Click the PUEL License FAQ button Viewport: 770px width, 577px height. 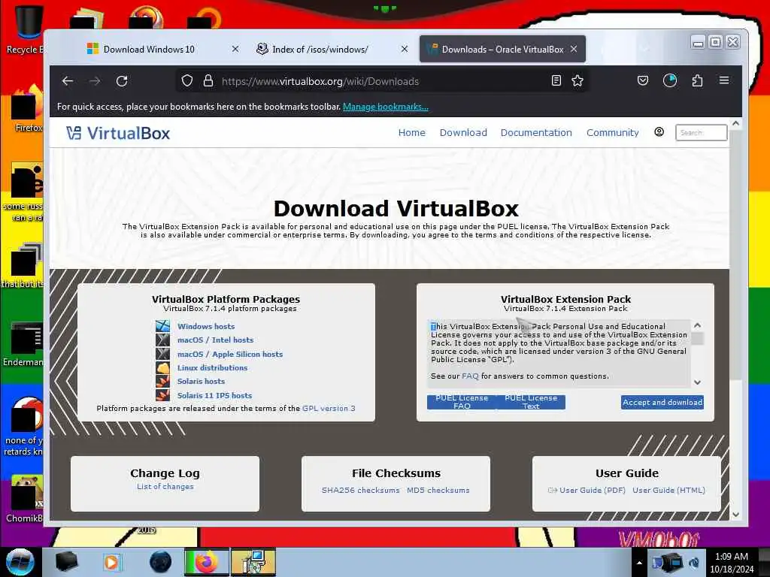(462, 402)
